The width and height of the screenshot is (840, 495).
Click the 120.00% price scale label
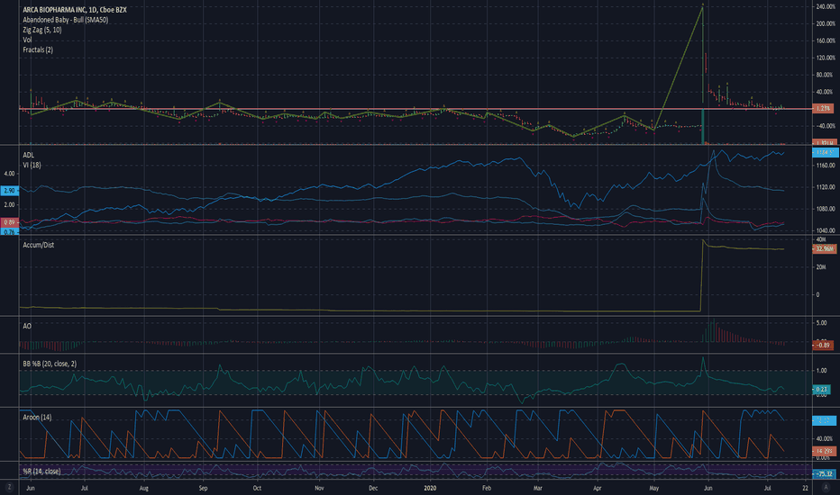(826, 58)
